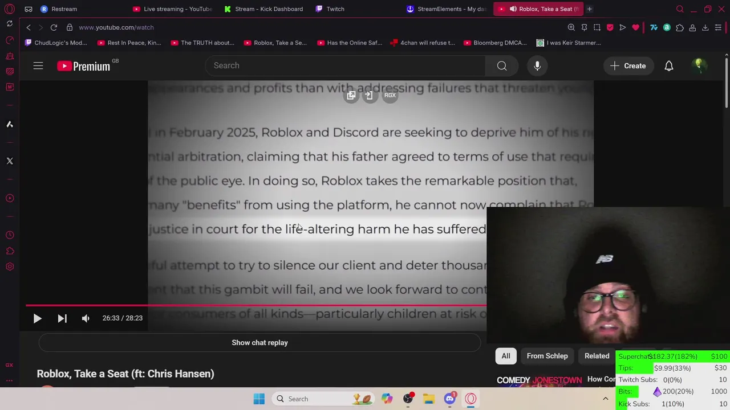Select the All filter chip
This screenshot has width=730, height=410.
(506, 356)
